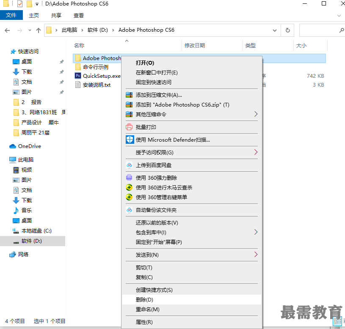Open the recent locations dropdown arrow

(x=30, y=30)
